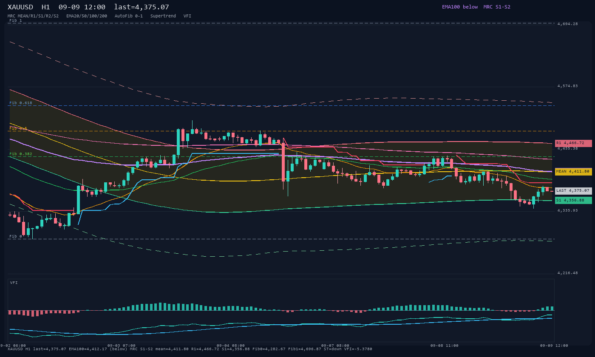Select the 09-04 08:00 time axis label
The width and height of the screenshot is (595, 357).
pyautogui.click(x=231, y=346)
